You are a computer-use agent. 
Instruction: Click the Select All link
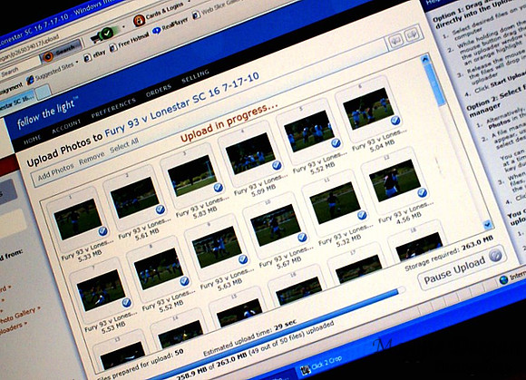[x=124, y=146]
